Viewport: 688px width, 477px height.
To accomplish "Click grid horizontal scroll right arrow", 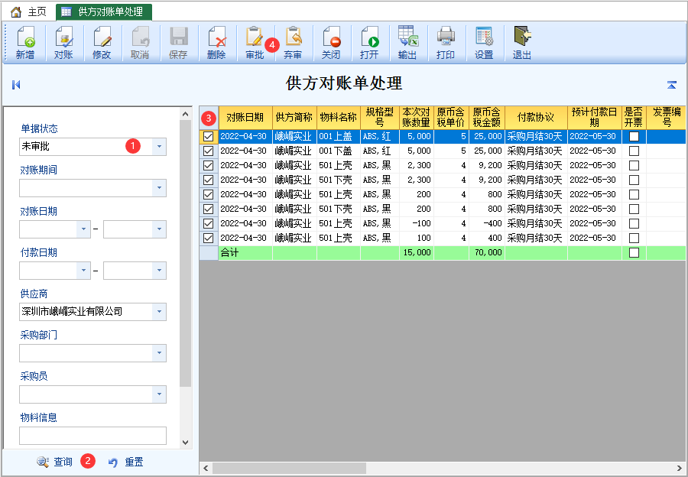I will [x=680, y=468].
